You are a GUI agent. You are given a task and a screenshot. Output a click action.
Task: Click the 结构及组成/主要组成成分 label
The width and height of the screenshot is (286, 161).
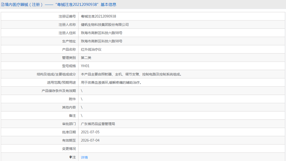pyautogui.click(x=56, y=74)
